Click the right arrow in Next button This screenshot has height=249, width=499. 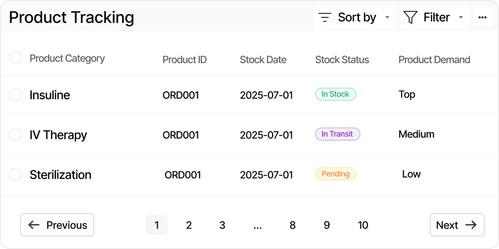471,225
